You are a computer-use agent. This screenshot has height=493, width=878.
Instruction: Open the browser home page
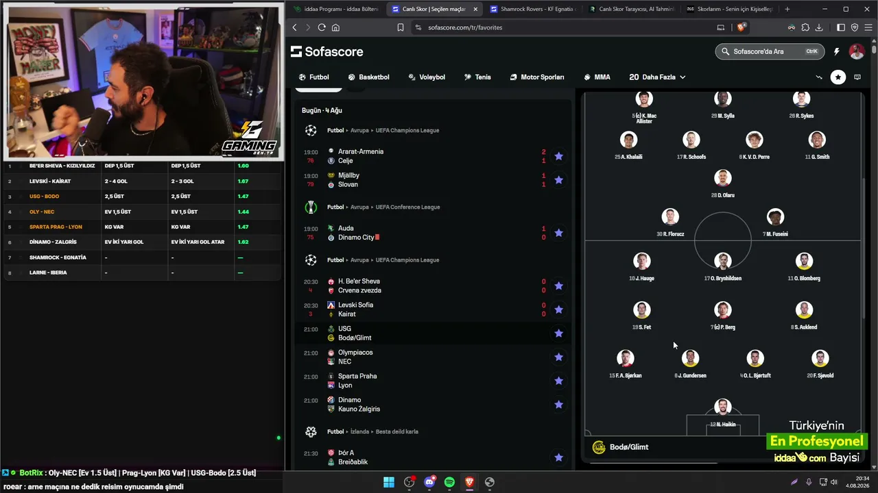pyautogui.click(x=335, y=27)
